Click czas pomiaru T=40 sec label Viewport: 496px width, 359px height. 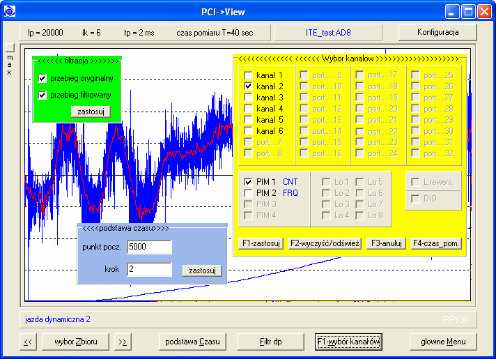[x=215, y=33]
